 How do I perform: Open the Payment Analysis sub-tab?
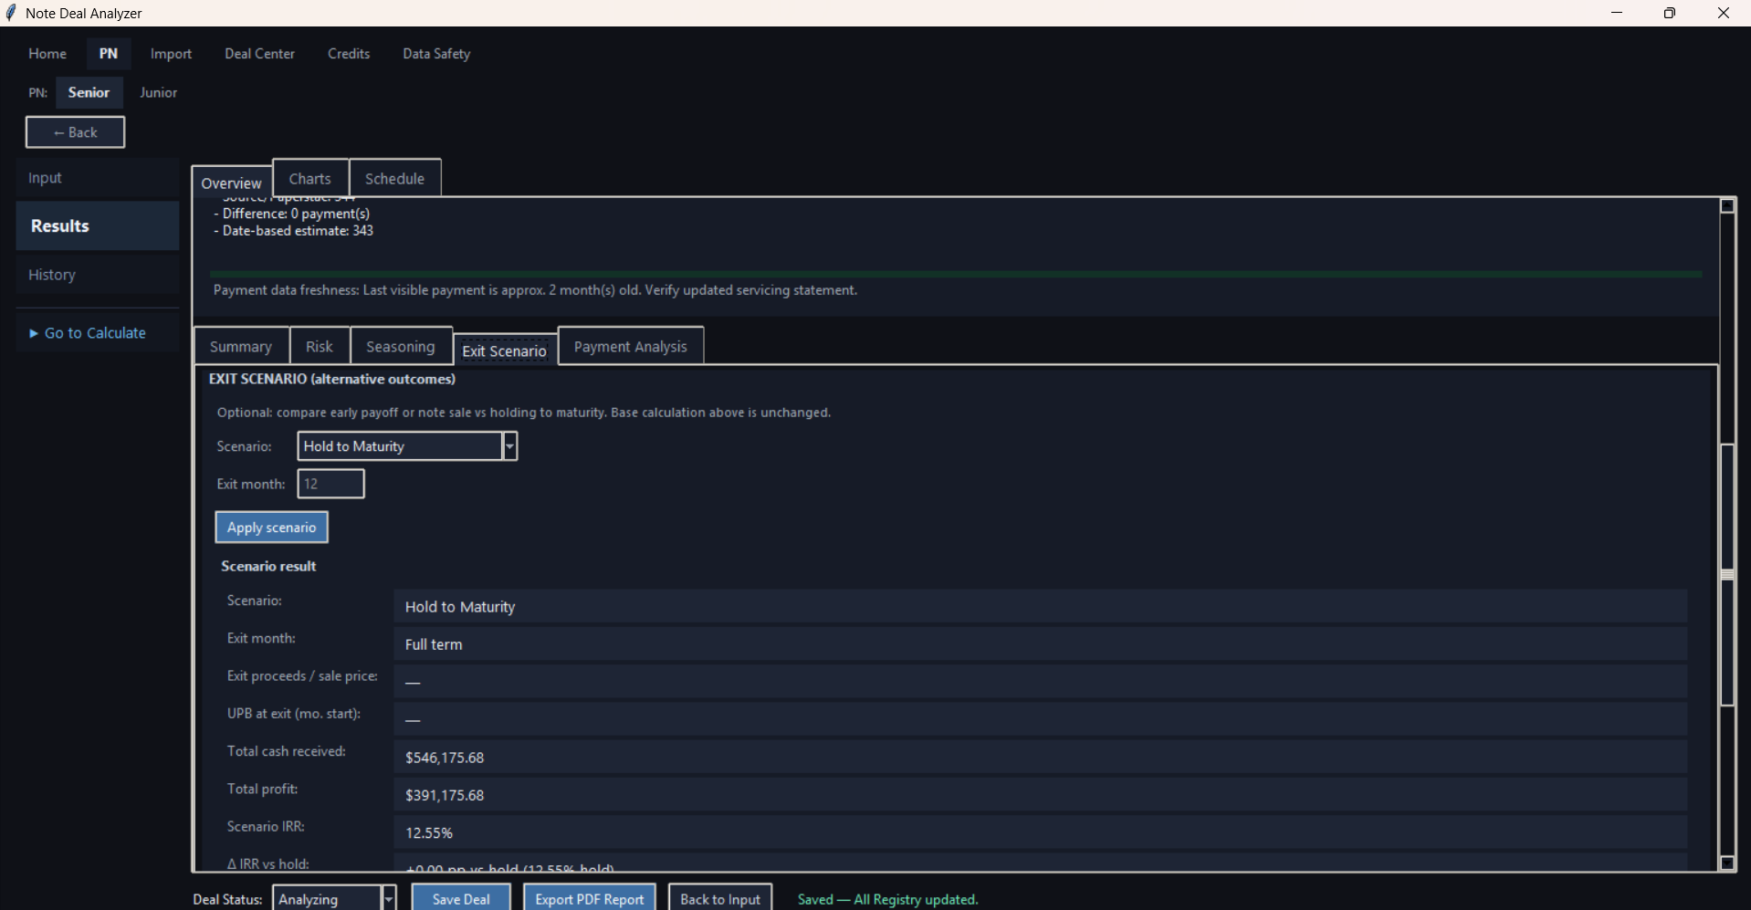631,347
